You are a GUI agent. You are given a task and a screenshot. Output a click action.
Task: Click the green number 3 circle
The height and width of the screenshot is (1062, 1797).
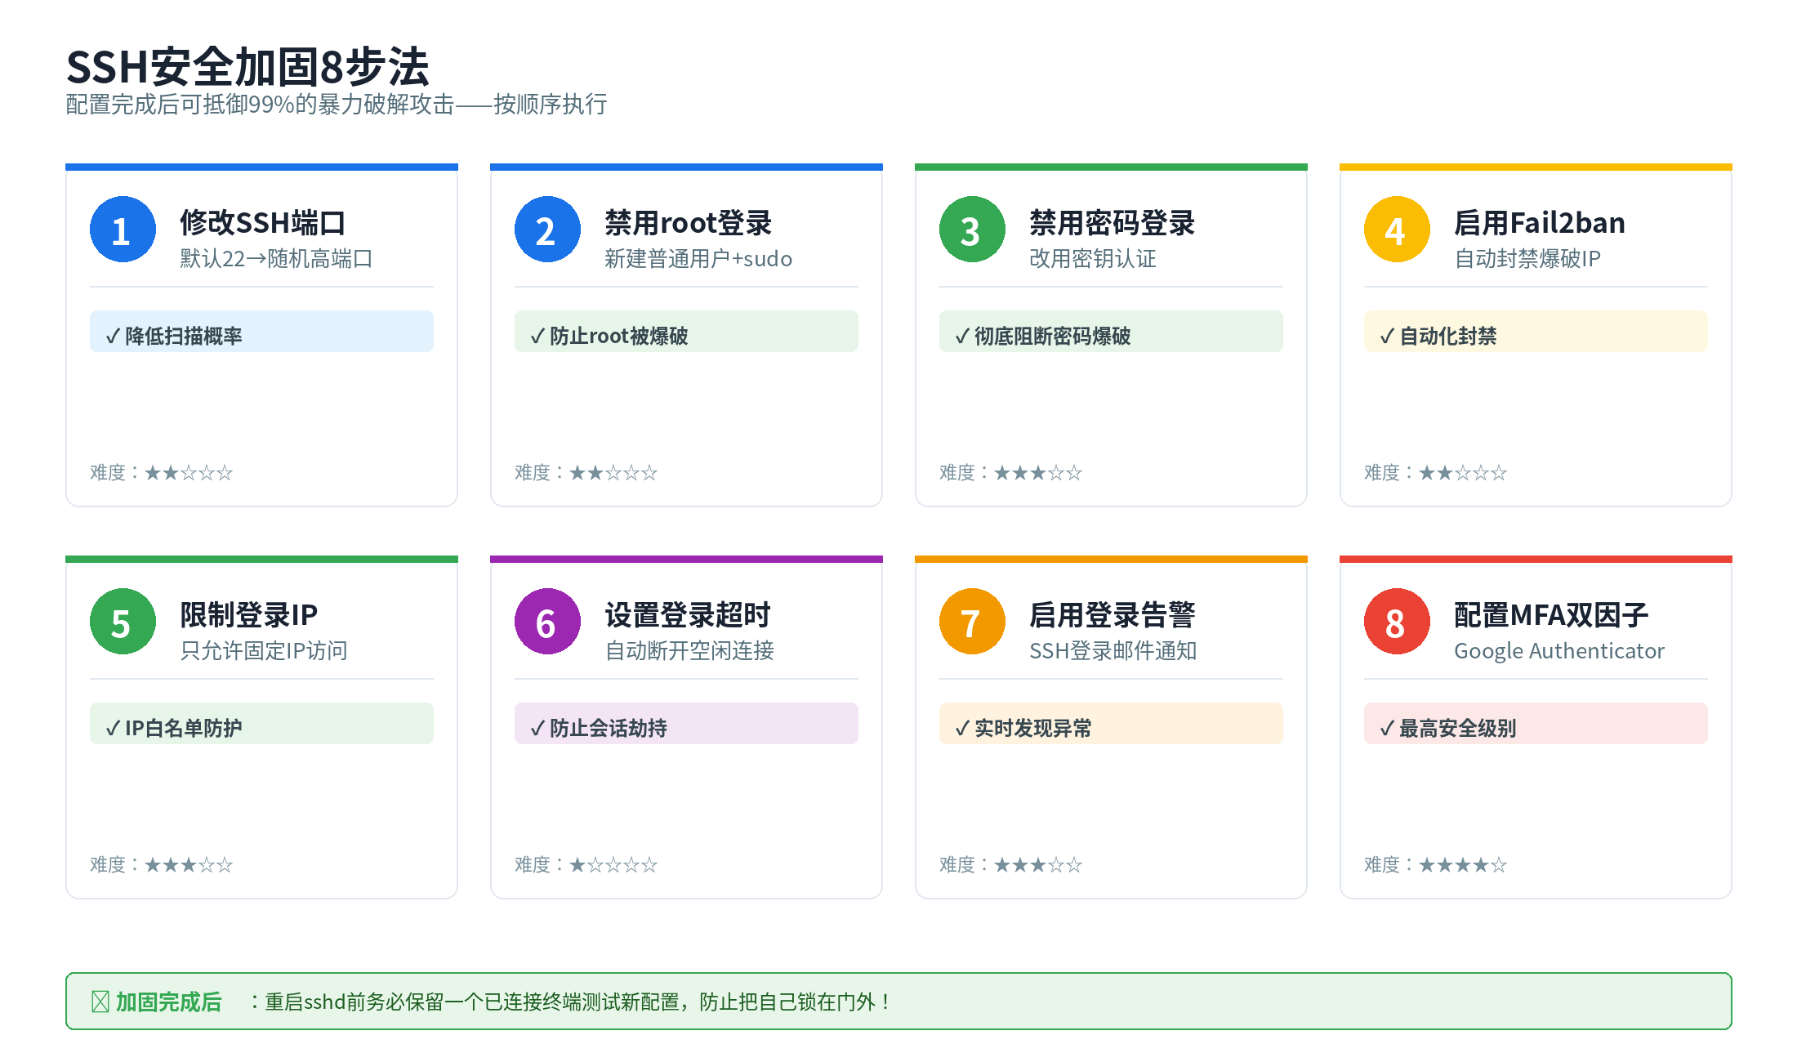tap(972, 230)
